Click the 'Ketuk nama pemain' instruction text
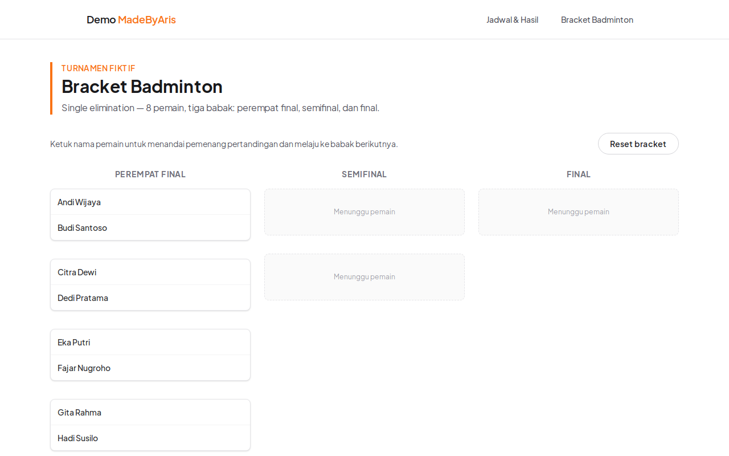 coord(224,144)
